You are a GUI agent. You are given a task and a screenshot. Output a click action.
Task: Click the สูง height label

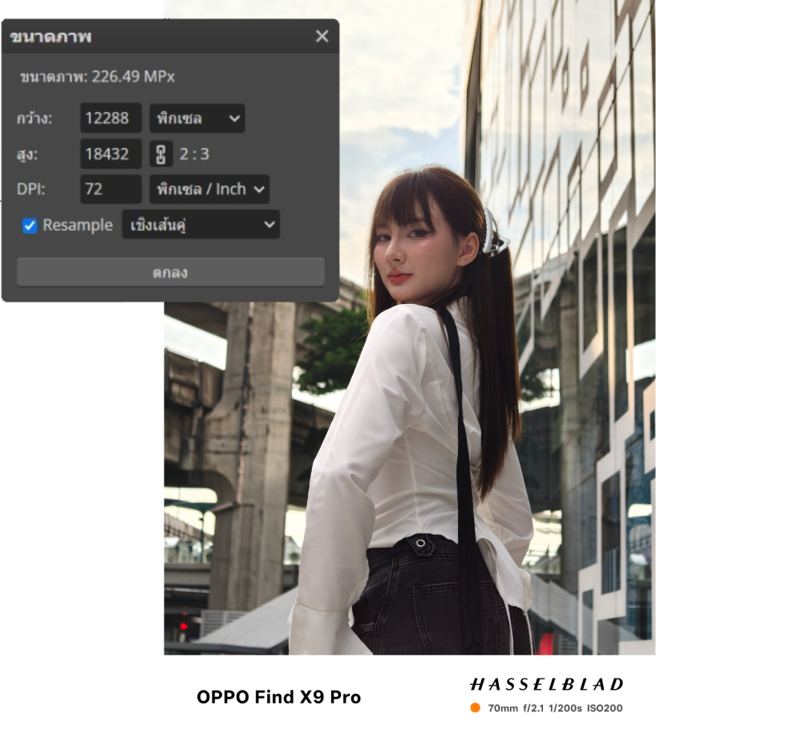(x=28, y=154)
